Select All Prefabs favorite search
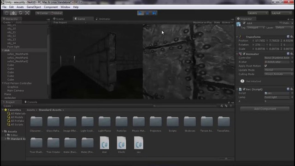The image size is (295, 166). (x=15, y=121)
